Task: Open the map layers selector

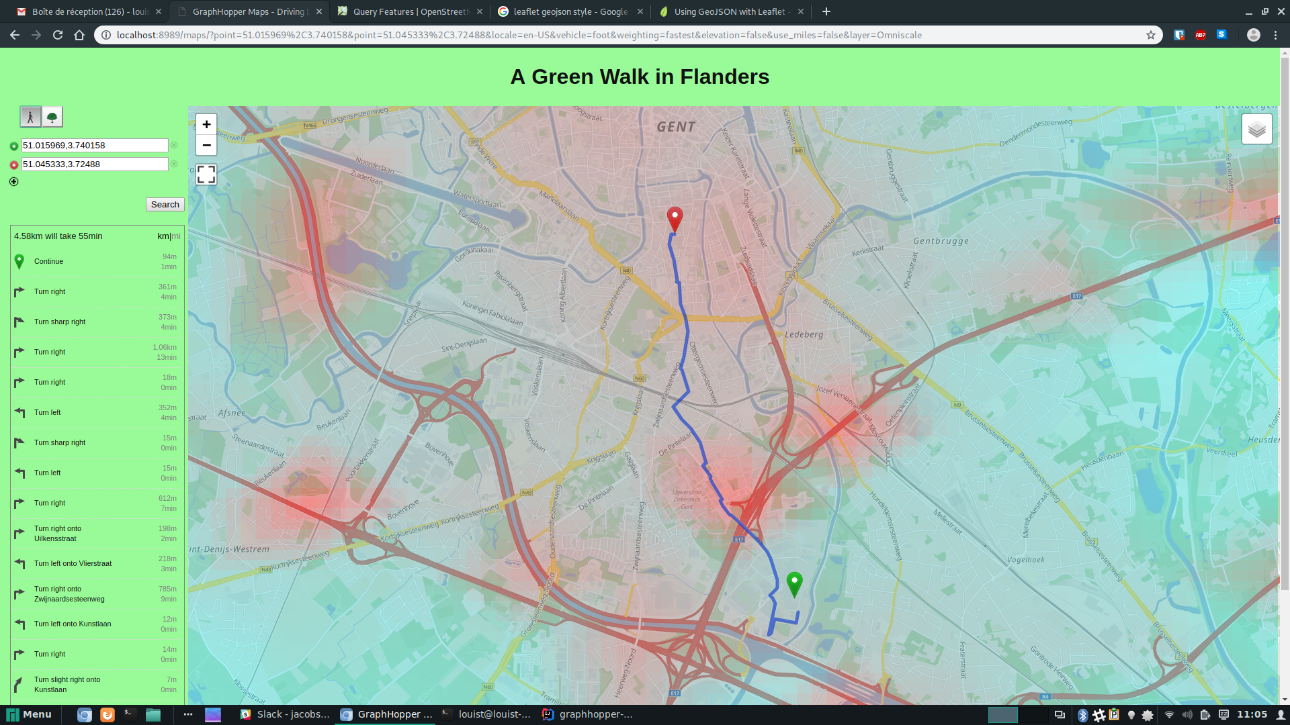Action: pos(1256,129)
